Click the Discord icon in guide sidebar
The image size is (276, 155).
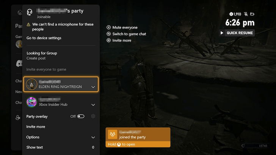click(x=19, y=64)
